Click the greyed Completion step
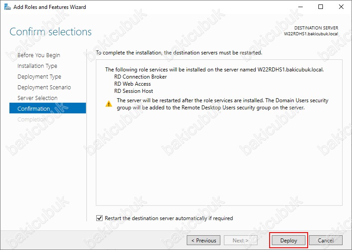Image resolution: width=352 pixels, height=250 pixels. [32, 119]
